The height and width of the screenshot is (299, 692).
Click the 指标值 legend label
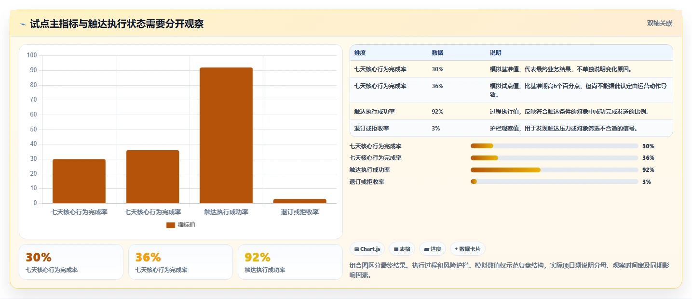click(187, 225)
